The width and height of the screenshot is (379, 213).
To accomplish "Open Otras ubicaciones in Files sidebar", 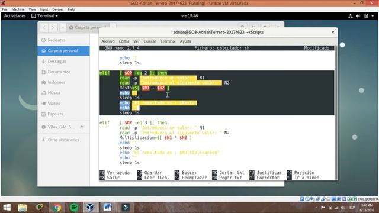I will 63,140.
